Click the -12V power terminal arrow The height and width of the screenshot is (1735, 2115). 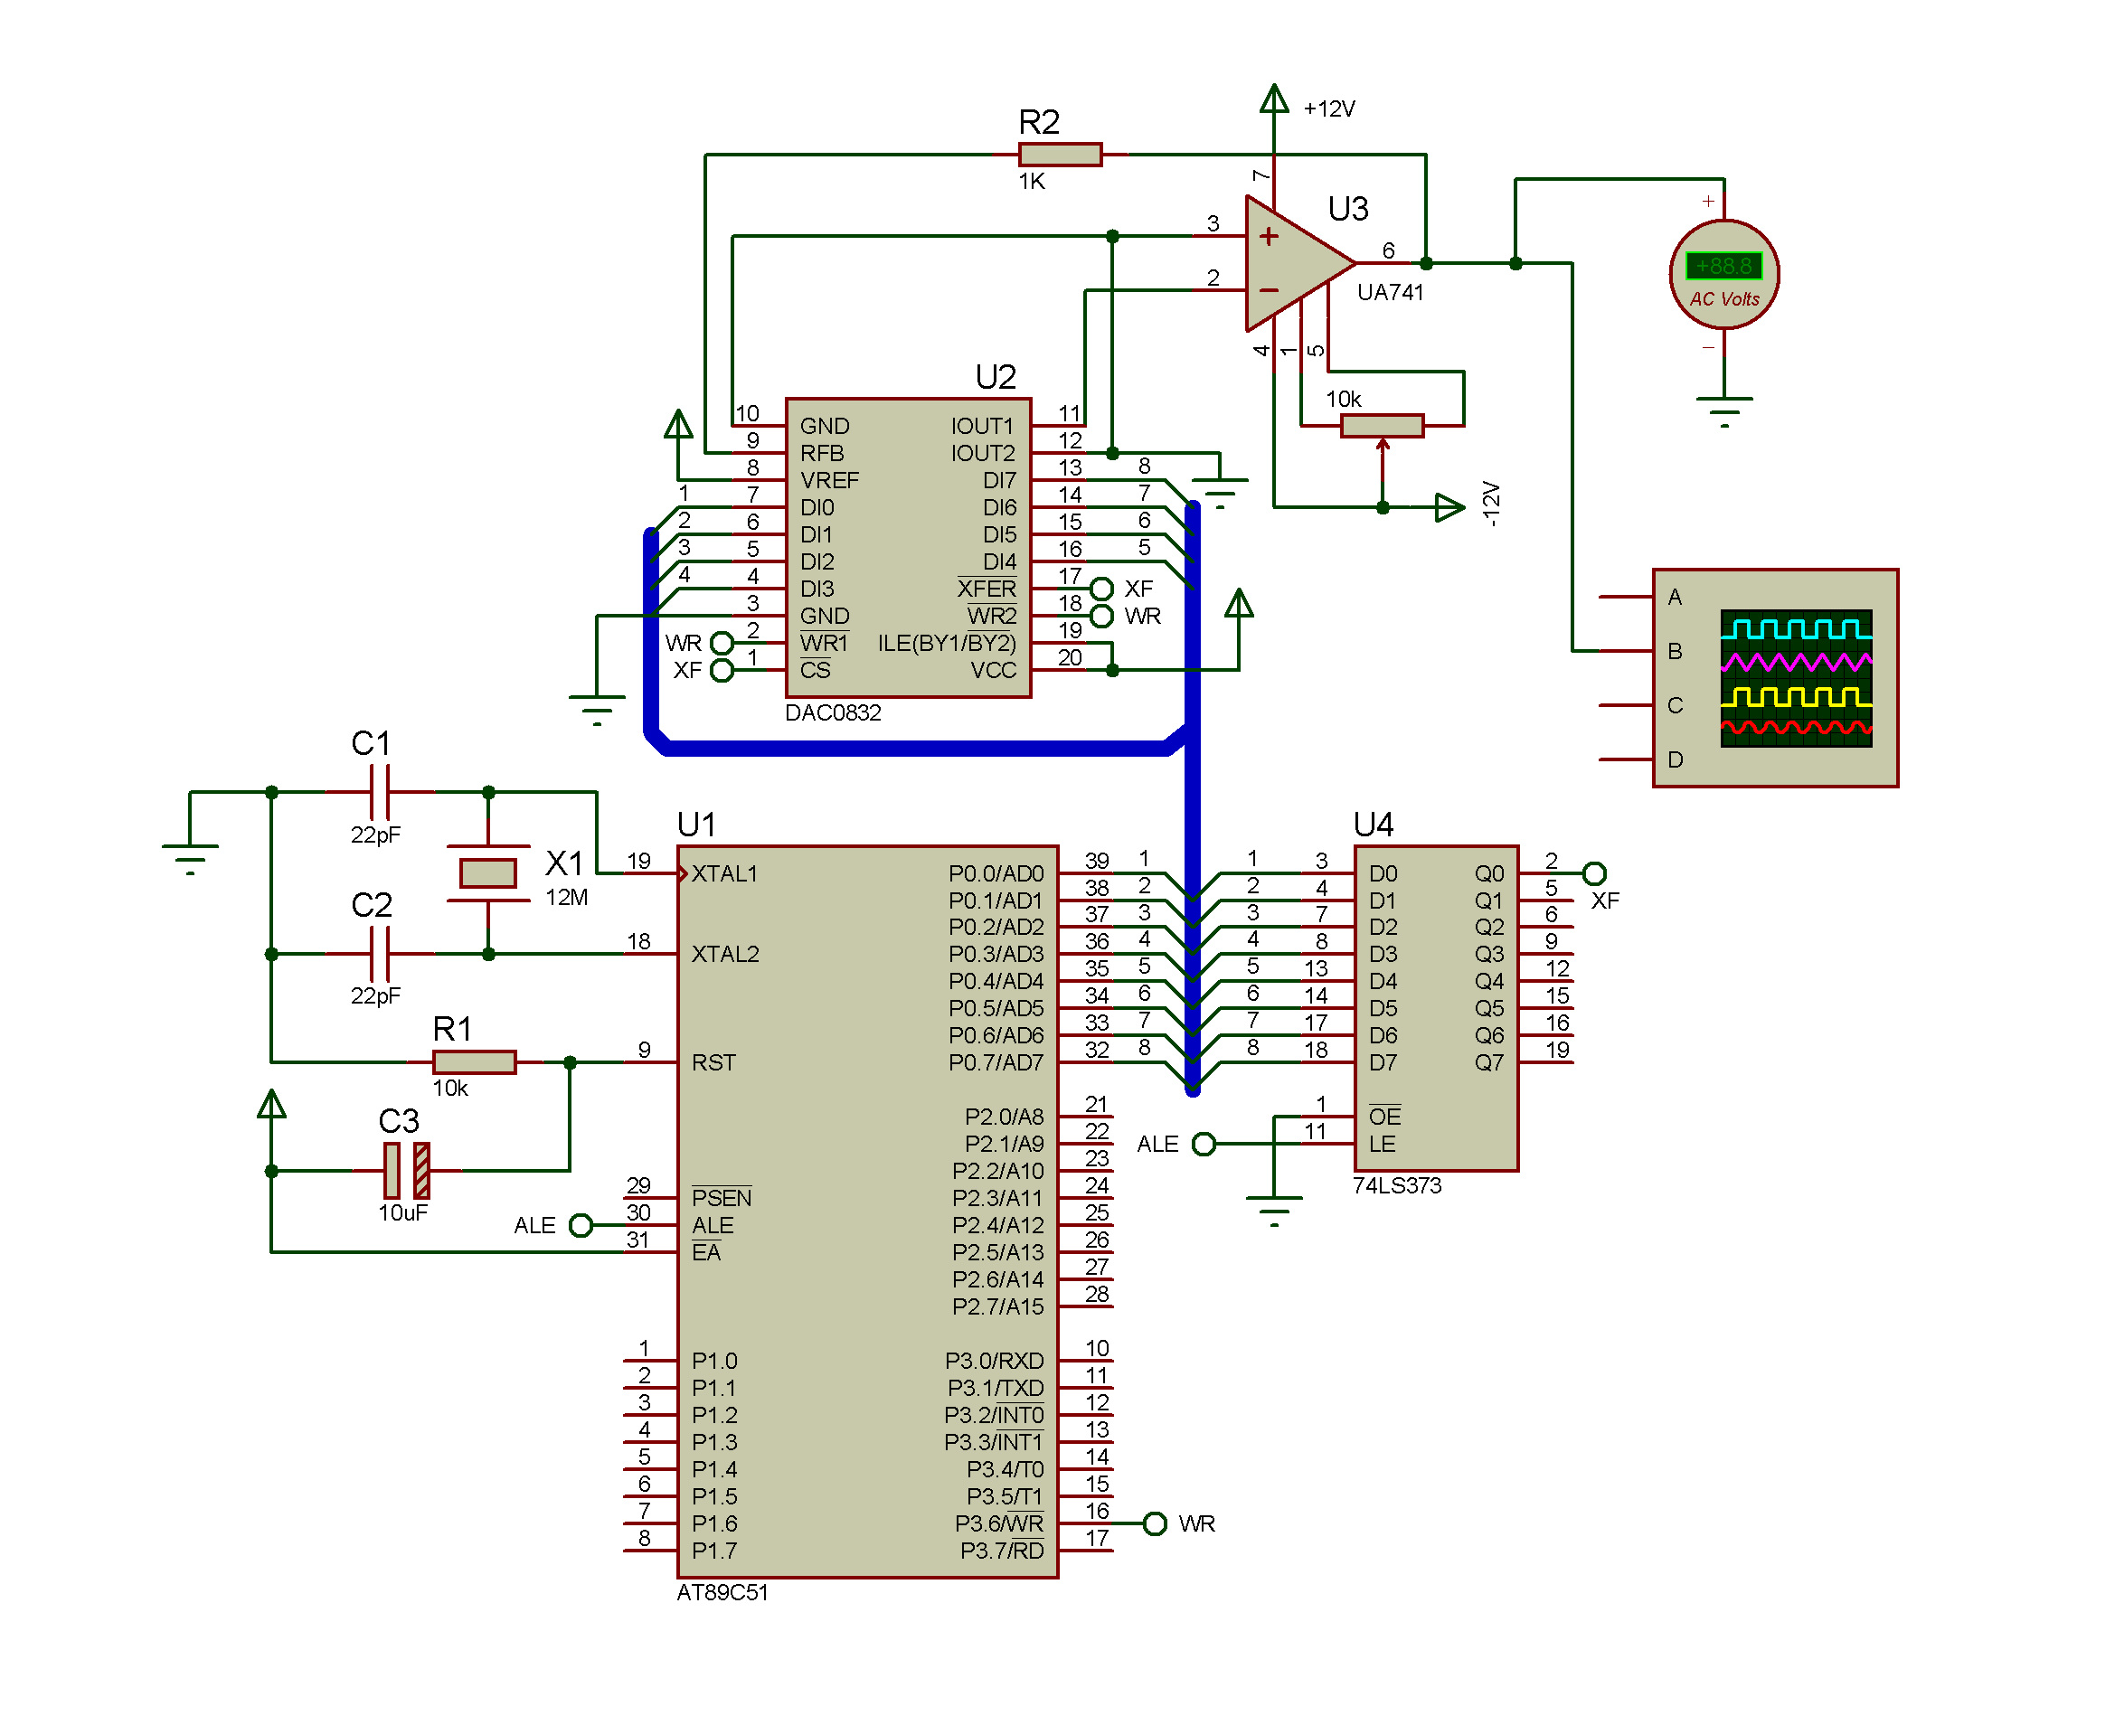(1449, 506)
